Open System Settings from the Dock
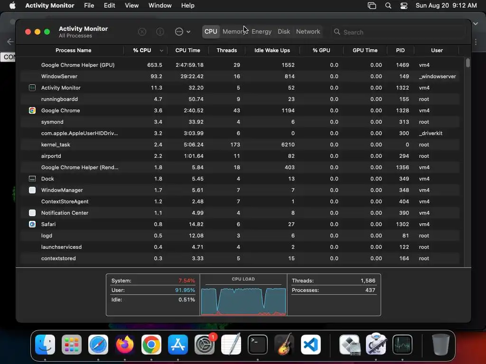Viewport: 486px width, 364px height. click(205, 345)
